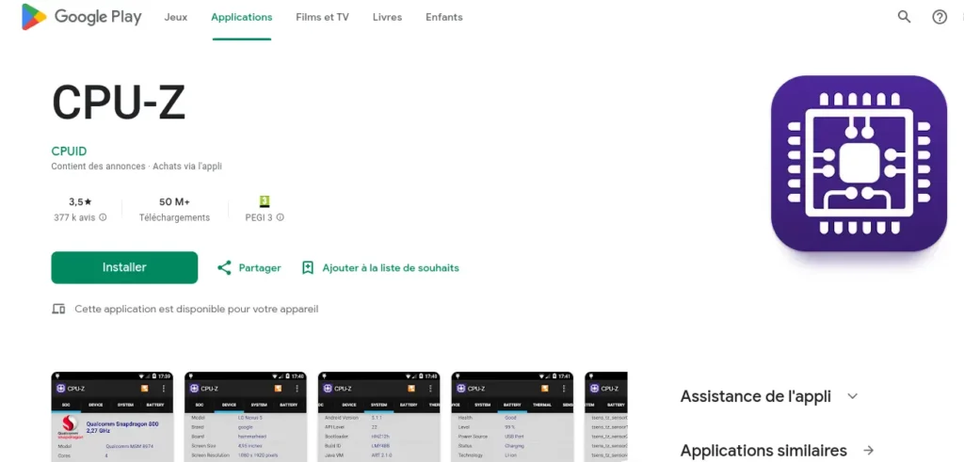Click the device availability icon

pos(58,309)
